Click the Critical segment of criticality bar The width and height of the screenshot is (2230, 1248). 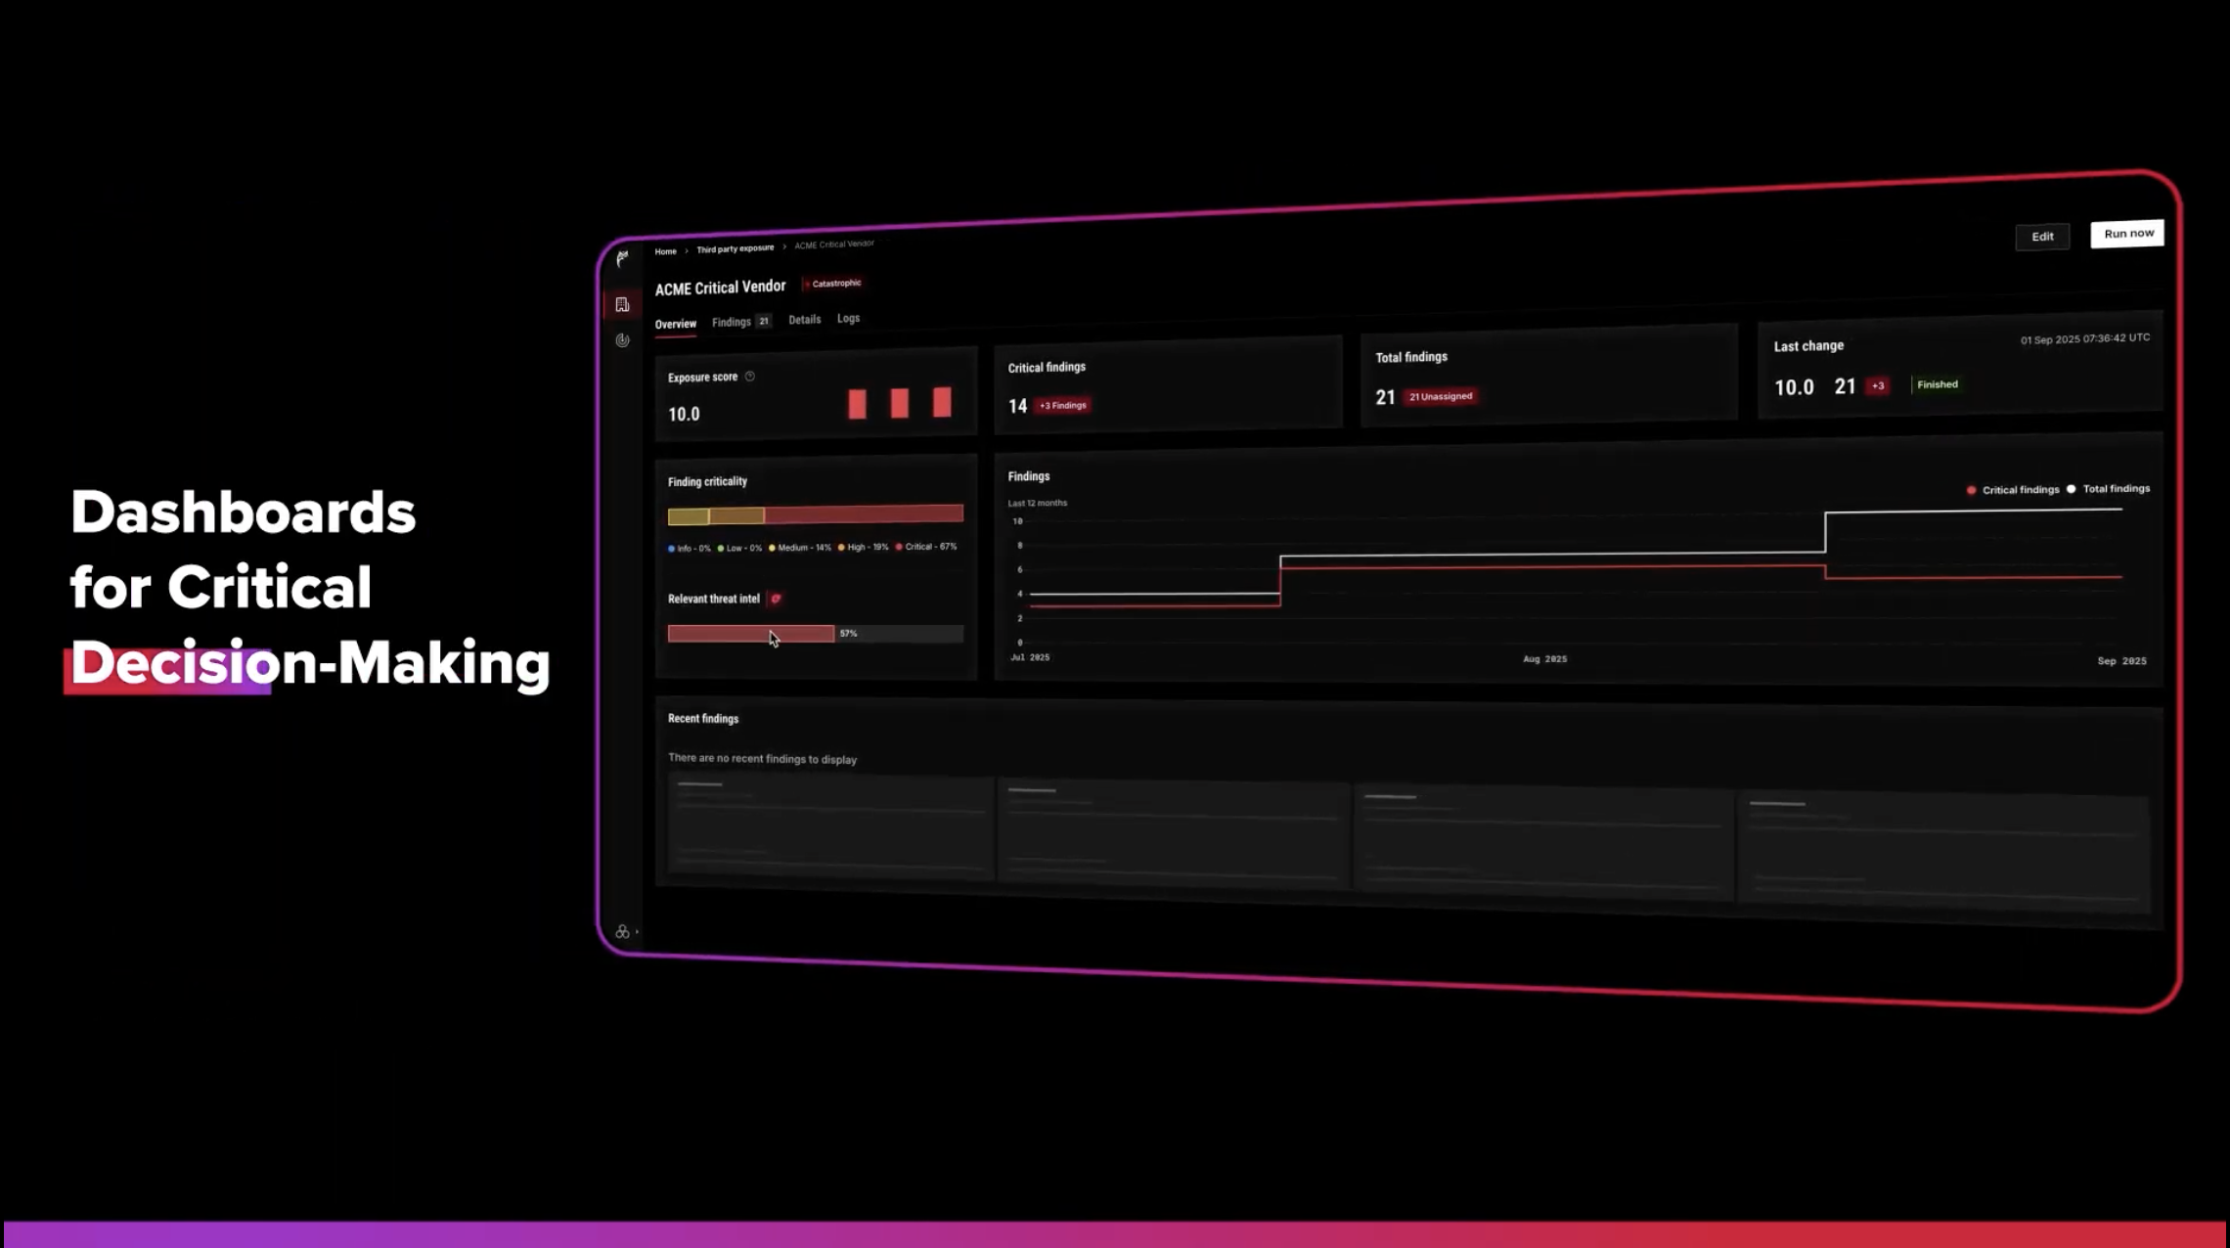(864, 514)
